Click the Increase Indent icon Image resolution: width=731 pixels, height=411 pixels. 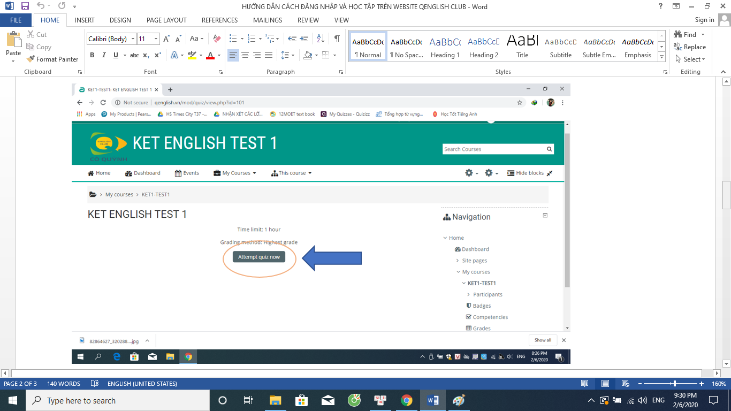tap(304, 39)
